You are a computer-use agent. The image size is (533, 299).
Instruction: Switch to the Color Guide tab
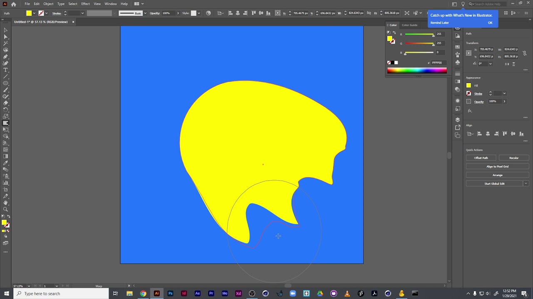point(409,25)
